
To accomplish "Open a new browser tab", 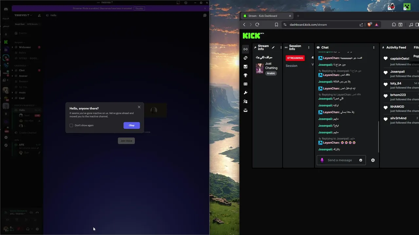I will pyautogui.click(x=298, y=16).
